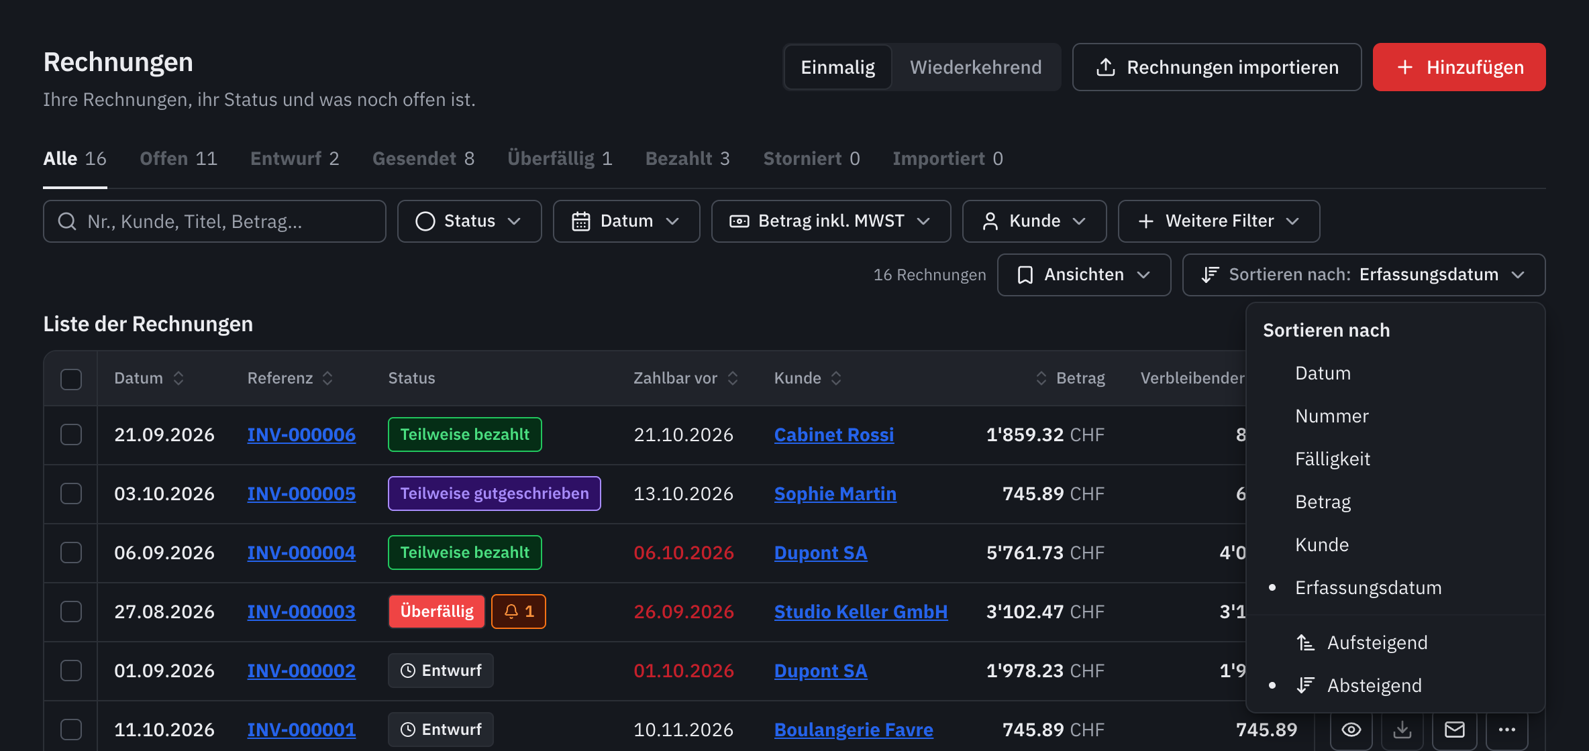Choose Betrag in the sort menu
Viewport: 1589px width, 751px height.
[x=1396, y=502]
